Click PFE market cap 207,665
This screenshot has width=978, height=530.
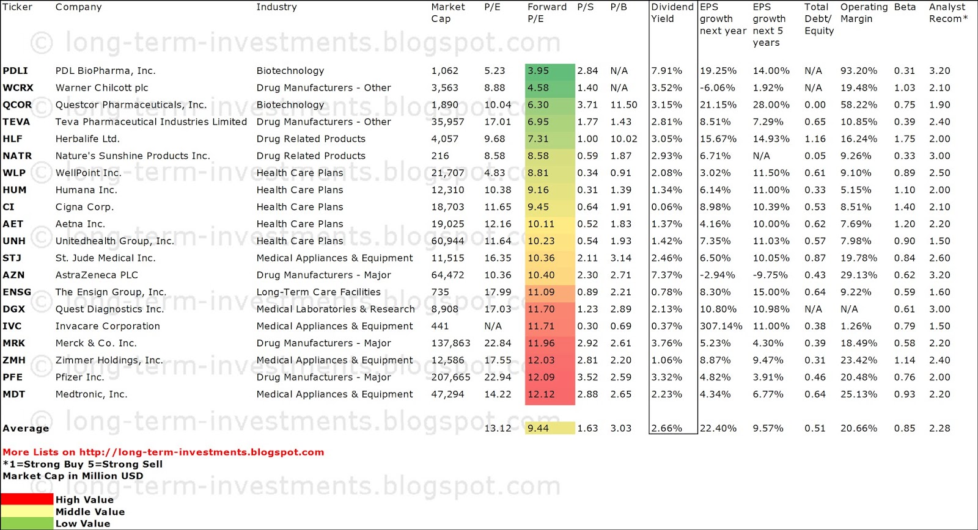click(x=451, y=378)
